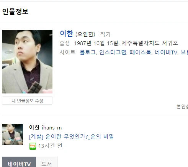This screenshot has width=188, height=167.
Task: Click the 작가 occupation label
Action: [x=106, y=34]
